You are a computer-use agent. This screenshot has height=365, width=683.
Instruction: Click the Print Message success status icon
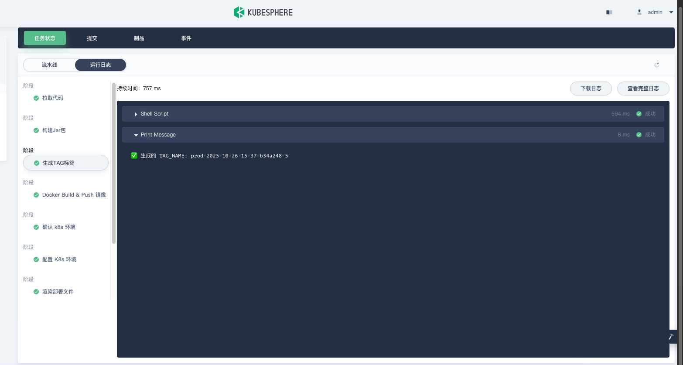[639, 135]
